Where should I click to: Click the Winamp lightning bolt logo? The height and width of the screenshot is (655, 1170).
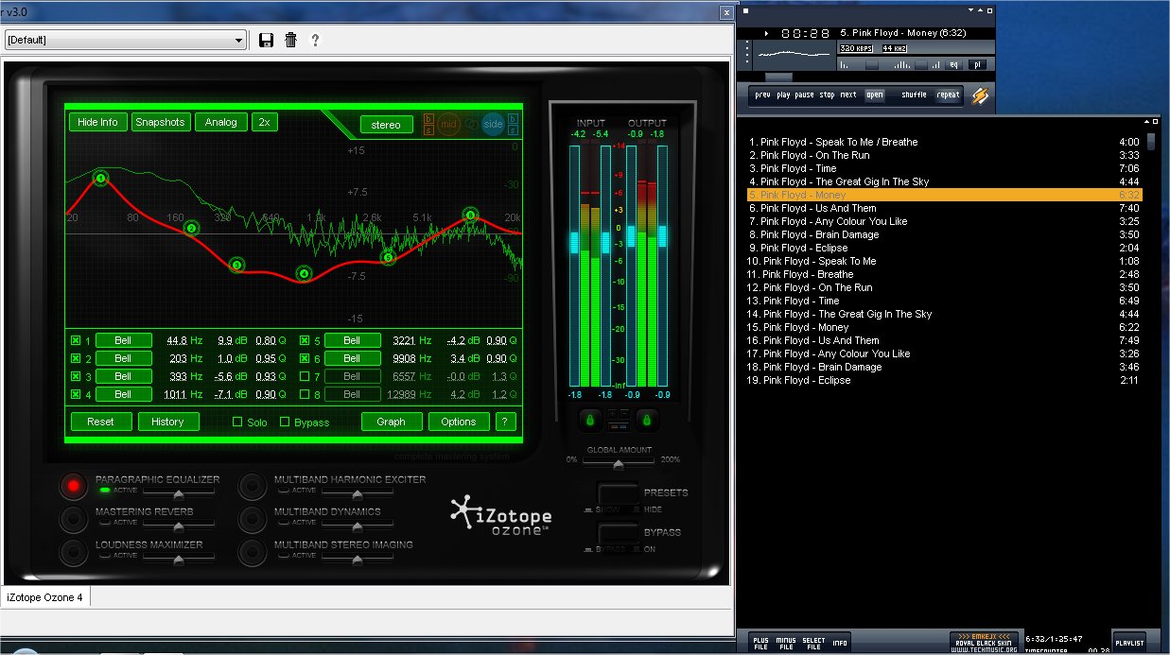coord(980,95)
